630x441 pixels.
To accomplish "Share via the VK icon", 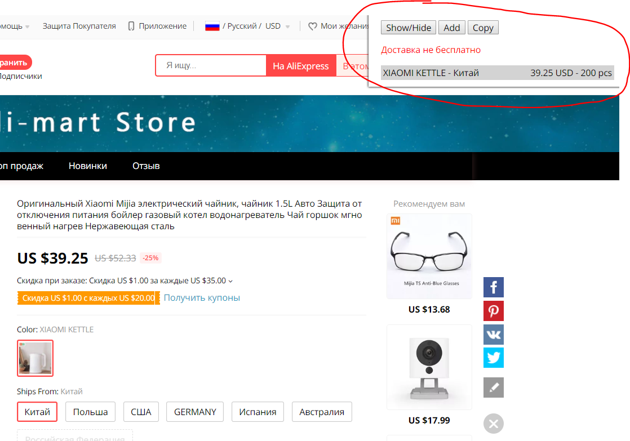I will click(x=494, y=335).
